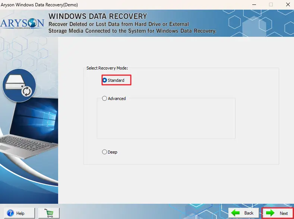
Task: Click the 'Select Recovery Mode:' label
Action: 107,68
